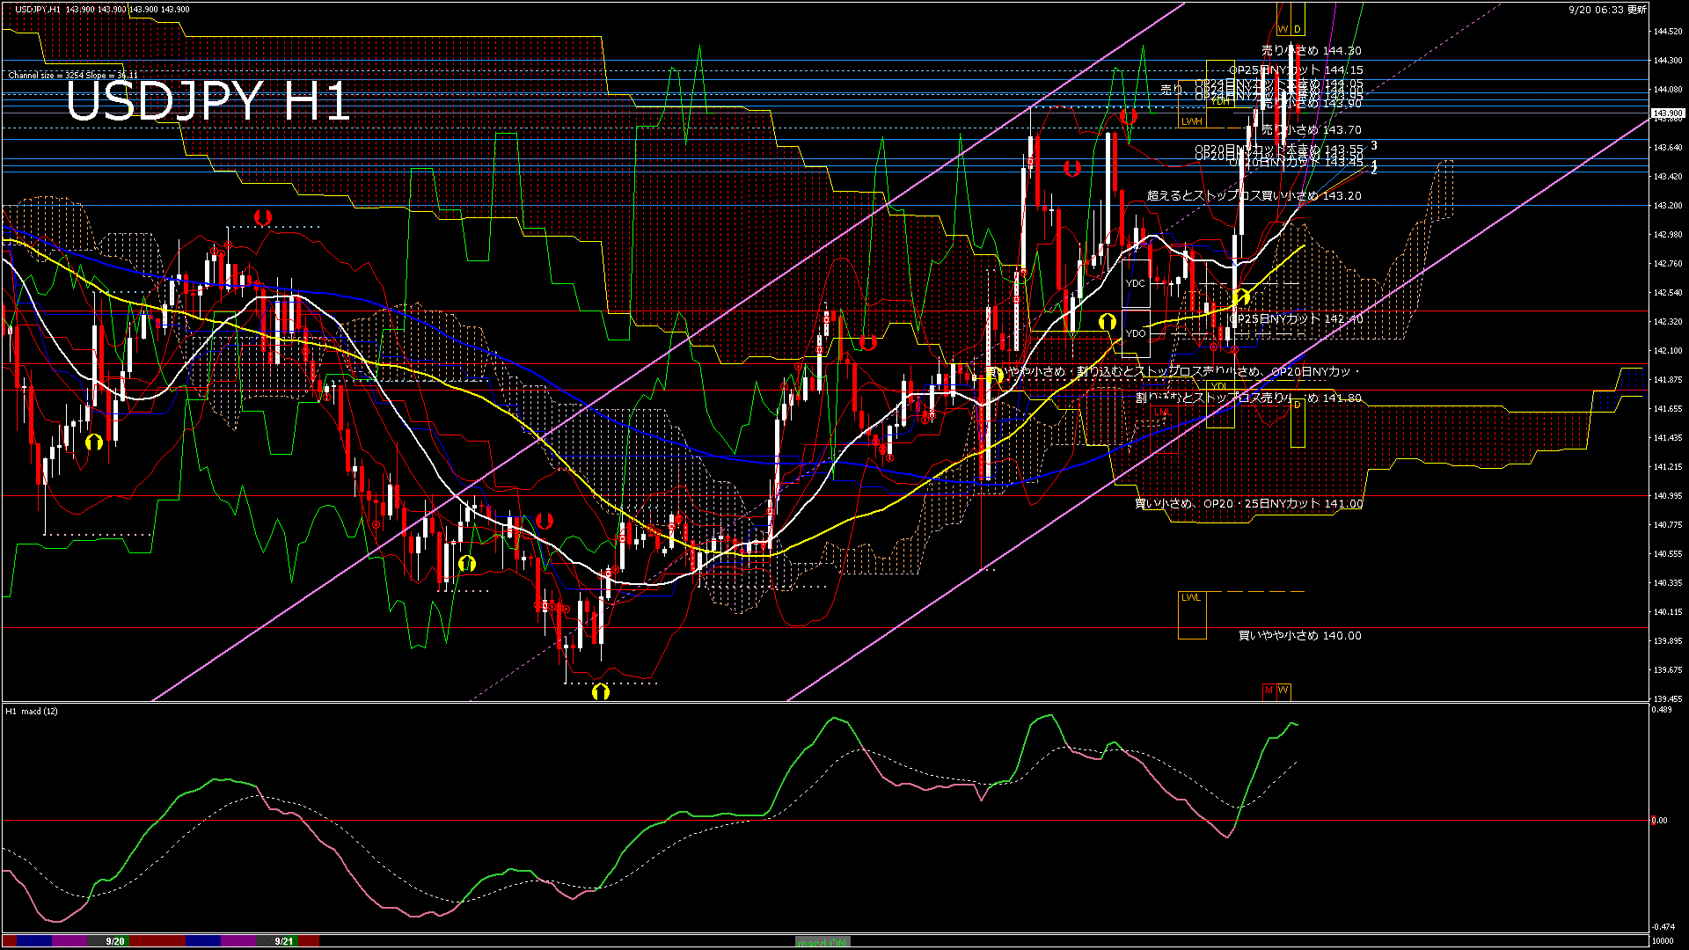Click the 売り小さめ 144.30 label
This screenshot has width=1689, height=950.
pos(1311,51)
